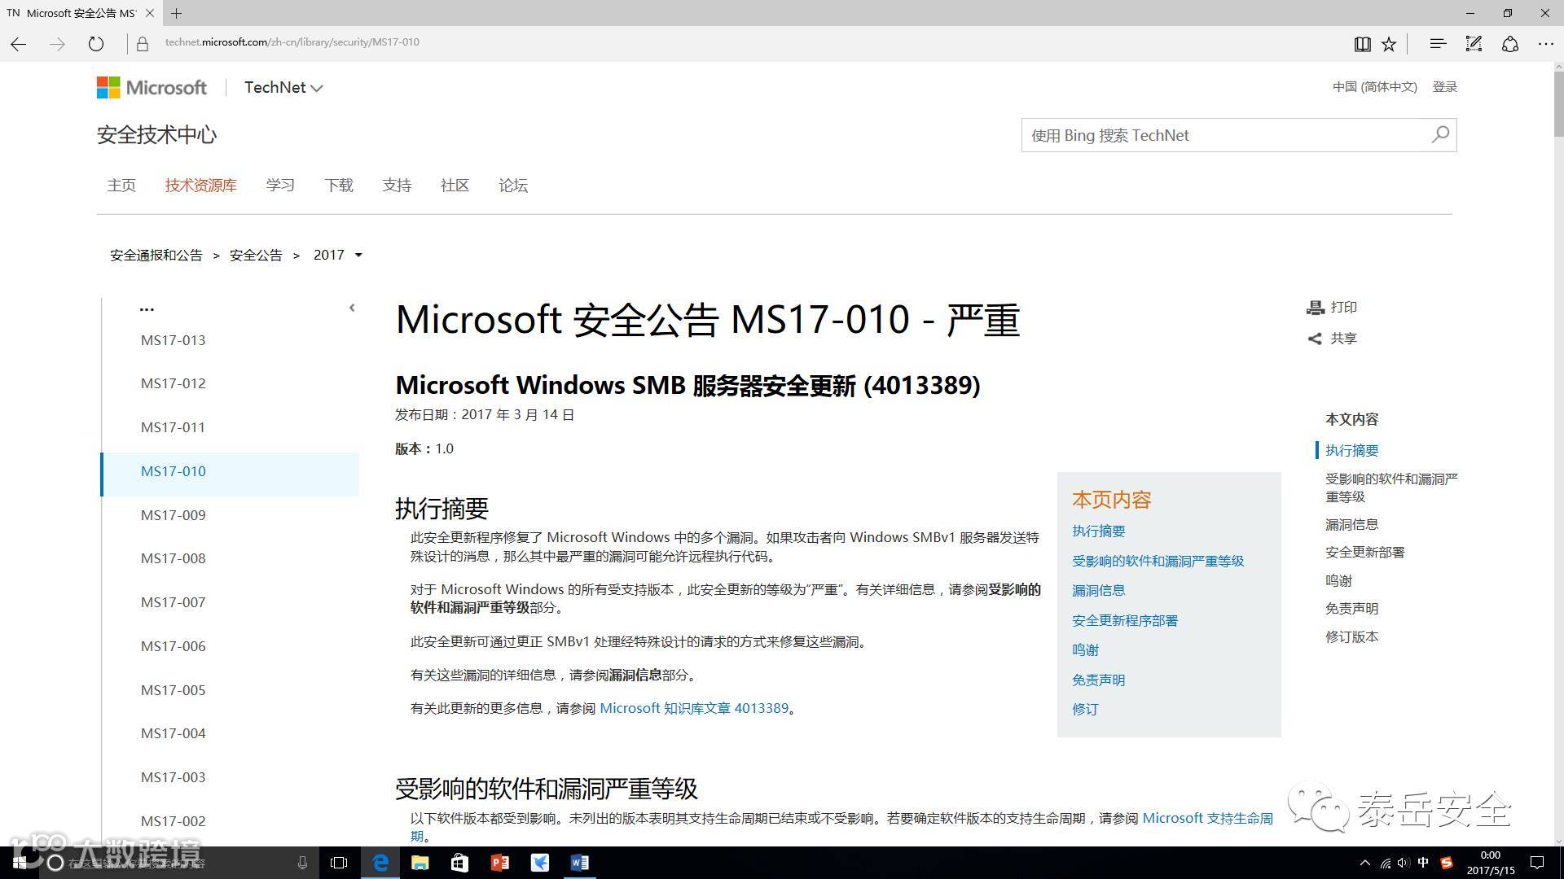Select the 技术资源库 navigation tab
The width and height of the screenshot is (1564, 879).
point(200,186)
